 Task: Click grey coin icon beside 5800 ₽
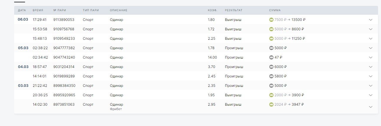[x=271, y=76]
